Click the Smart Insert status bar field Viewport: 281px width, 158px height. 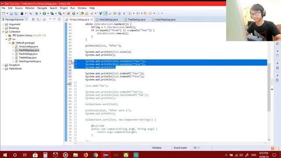180,148
